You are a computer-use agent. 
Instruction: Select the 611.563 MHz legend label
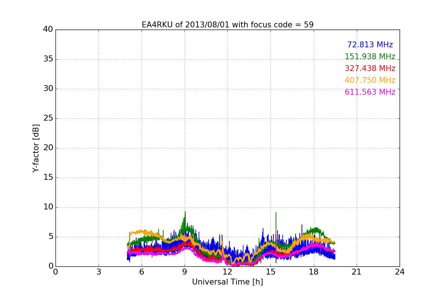click(370, 92)
